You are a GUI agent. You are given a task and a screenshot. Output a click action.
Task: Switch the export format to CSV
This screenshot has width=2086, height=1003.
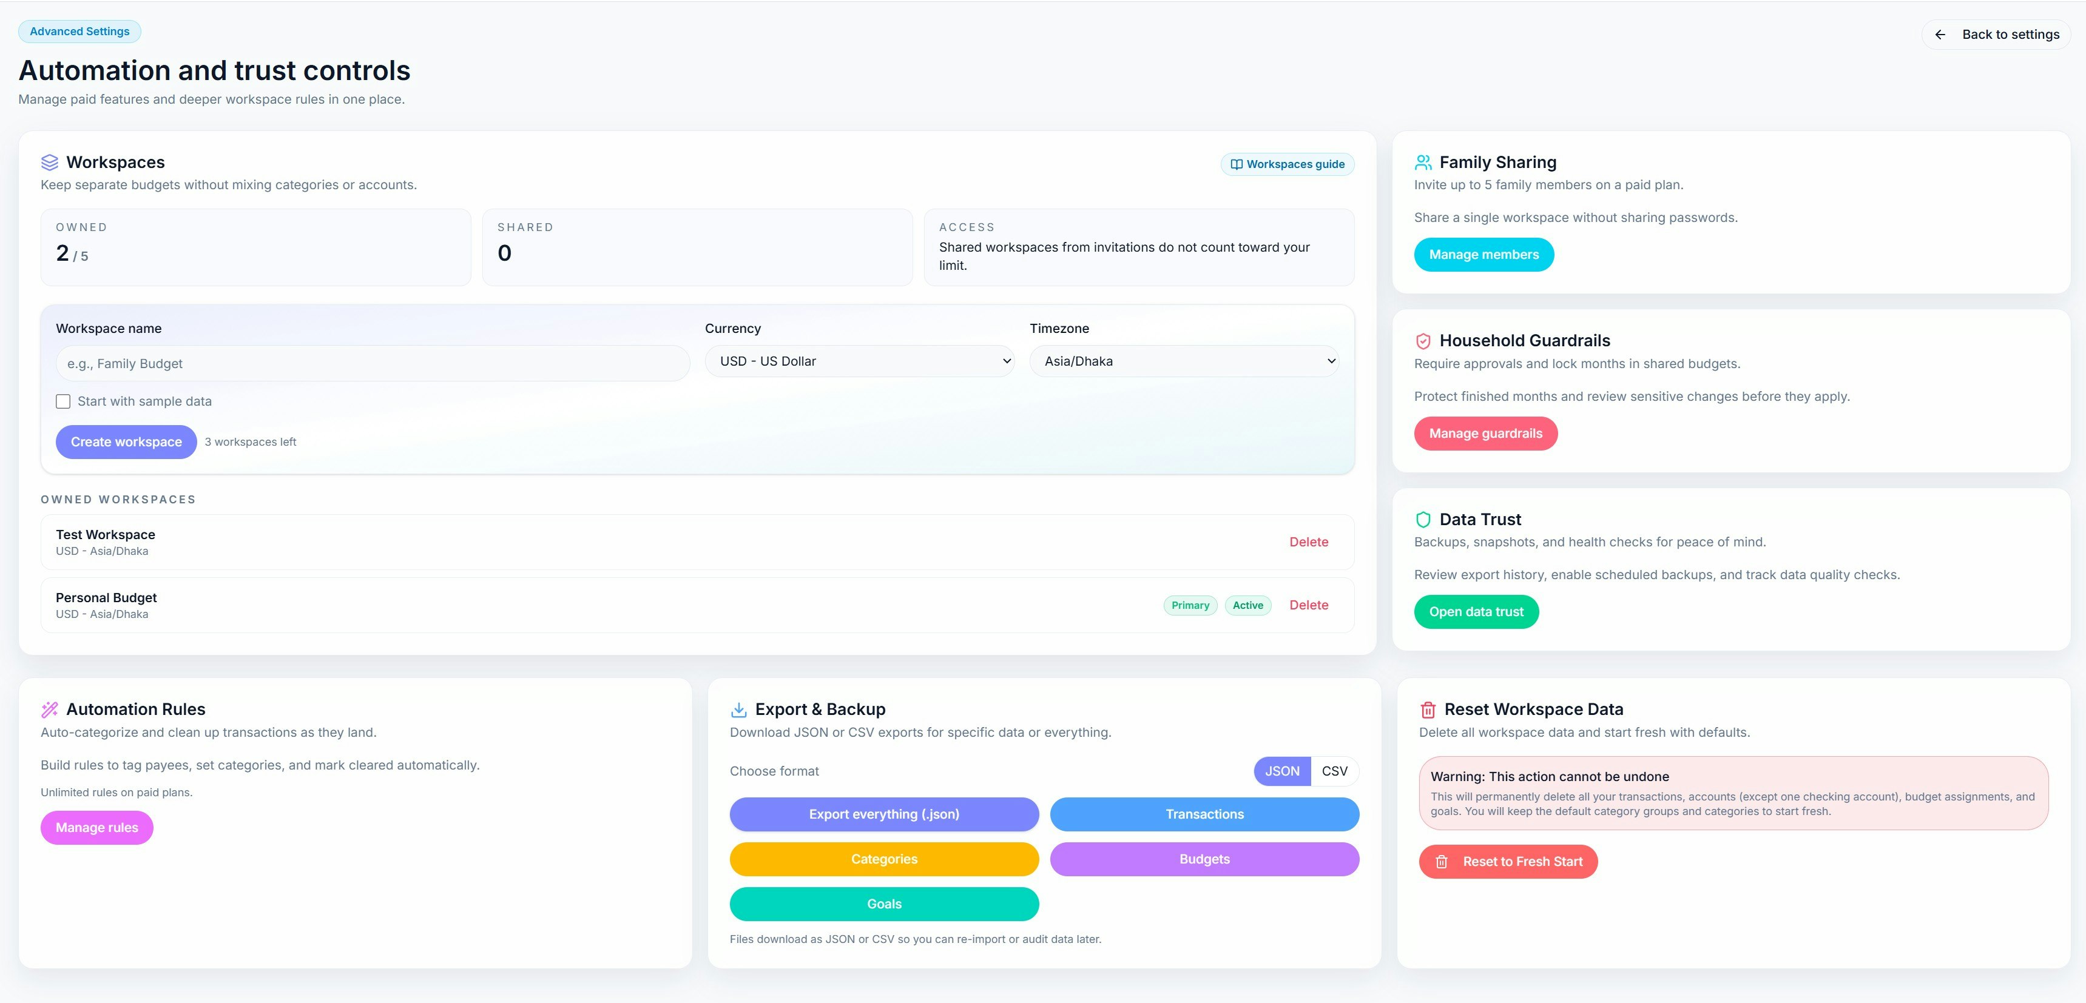point(1334,771)
